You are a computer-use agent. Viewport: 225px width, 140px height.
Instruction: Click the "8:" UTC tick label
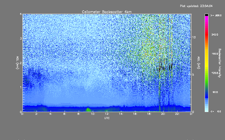[79, 114]
